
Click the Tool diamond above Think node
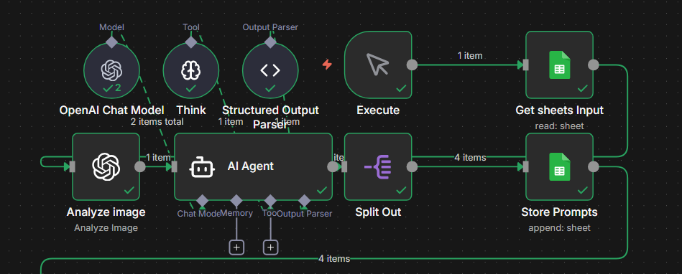tap(191, 42)
